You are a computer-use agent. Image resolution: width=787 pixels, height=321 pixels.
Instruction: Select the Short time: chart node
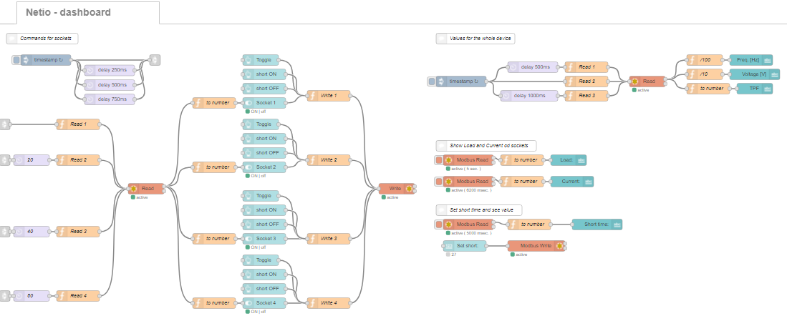(x=597, y=224)
